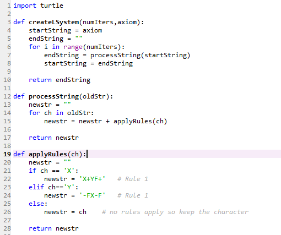
Task: Click the 'X+YF+' string literal
Action: [92, 179]
